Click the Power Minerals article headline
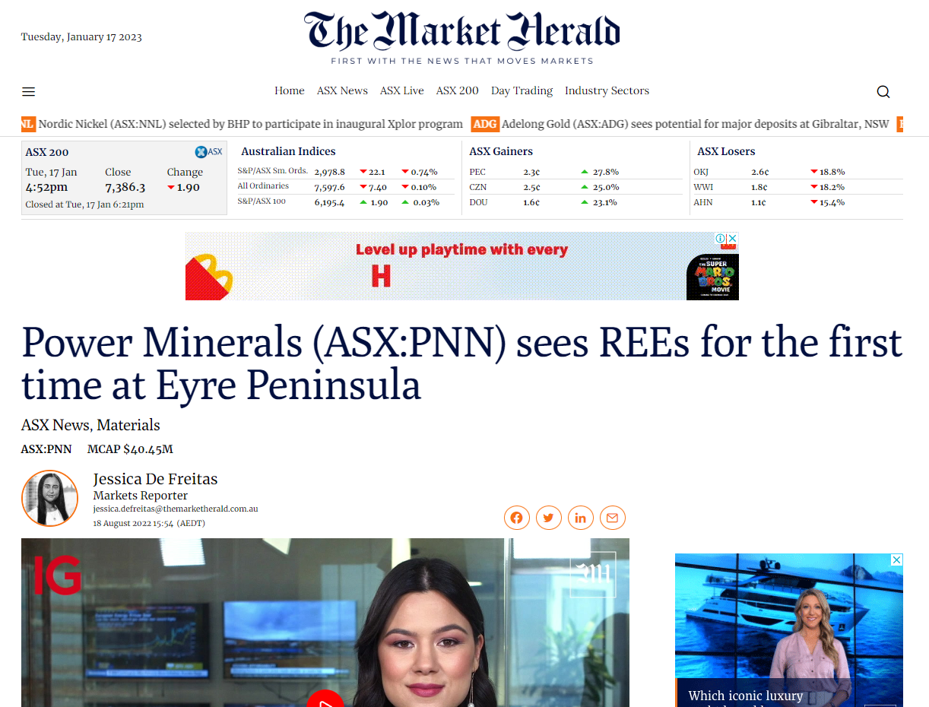This screenshot has width=929, height=707. pos(461,363)
